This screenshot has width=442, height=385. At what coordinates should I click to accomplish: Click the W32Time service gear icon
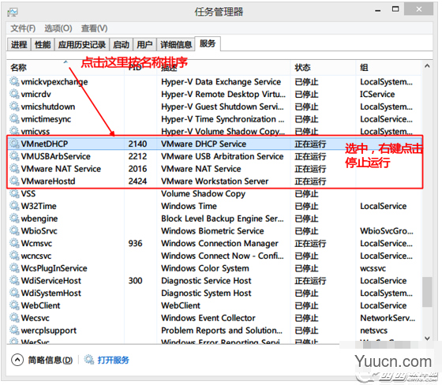(x=14, y=206)
